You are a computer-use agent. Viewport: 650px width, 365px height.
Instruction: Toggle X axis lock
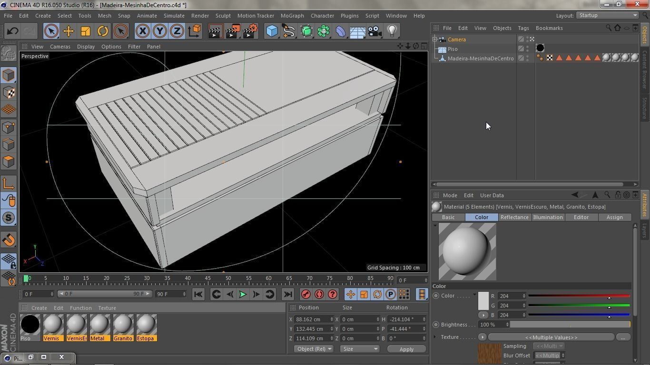click(x=142, y=31)
